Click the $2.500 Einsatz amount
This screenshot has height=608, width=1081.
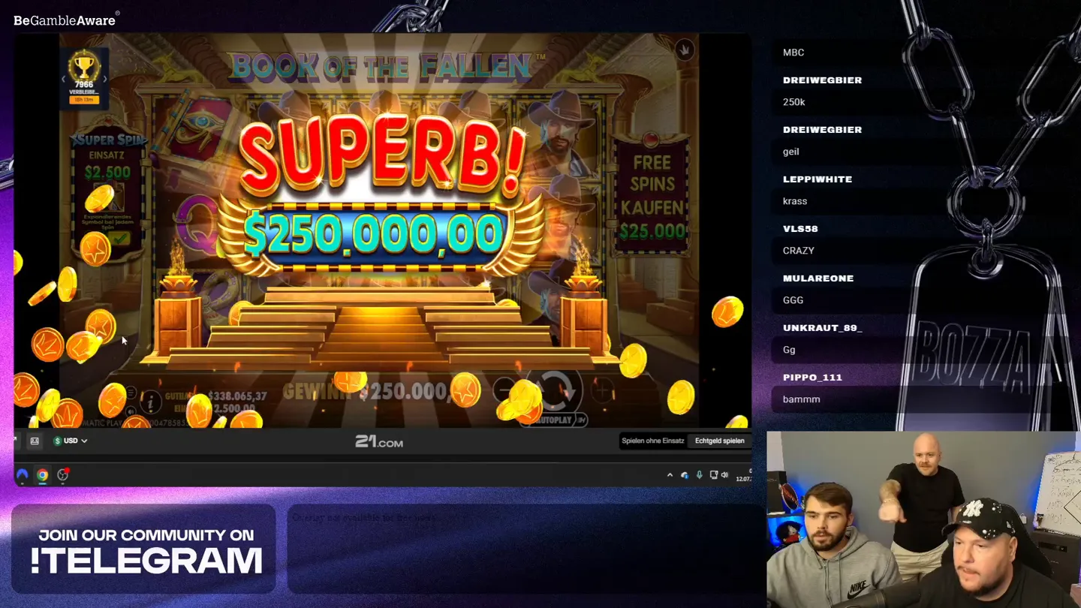point(107,172)
